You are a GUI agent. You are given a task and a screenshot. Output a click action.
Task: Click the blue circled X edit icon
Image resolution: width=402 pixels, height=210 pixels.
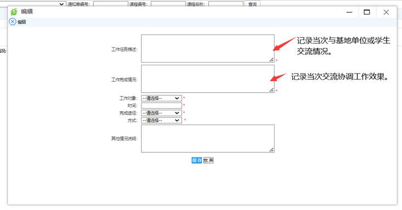13,21
